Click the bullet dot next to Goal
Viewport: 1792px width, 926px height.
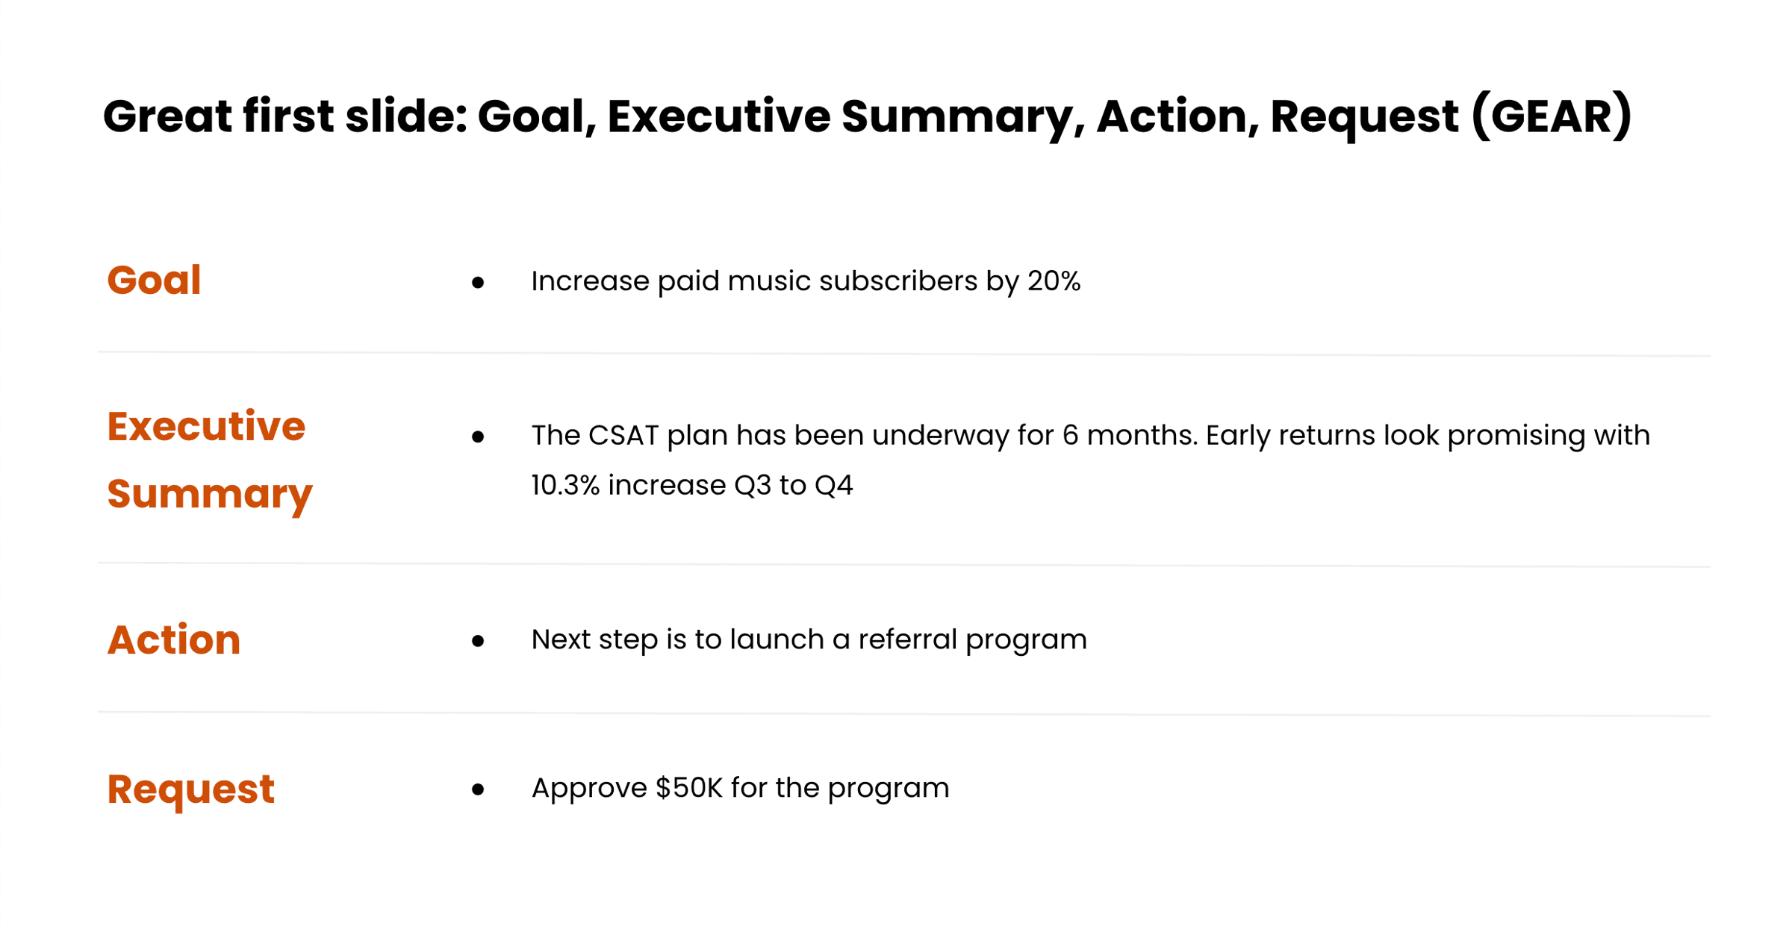tap(478, 283)
